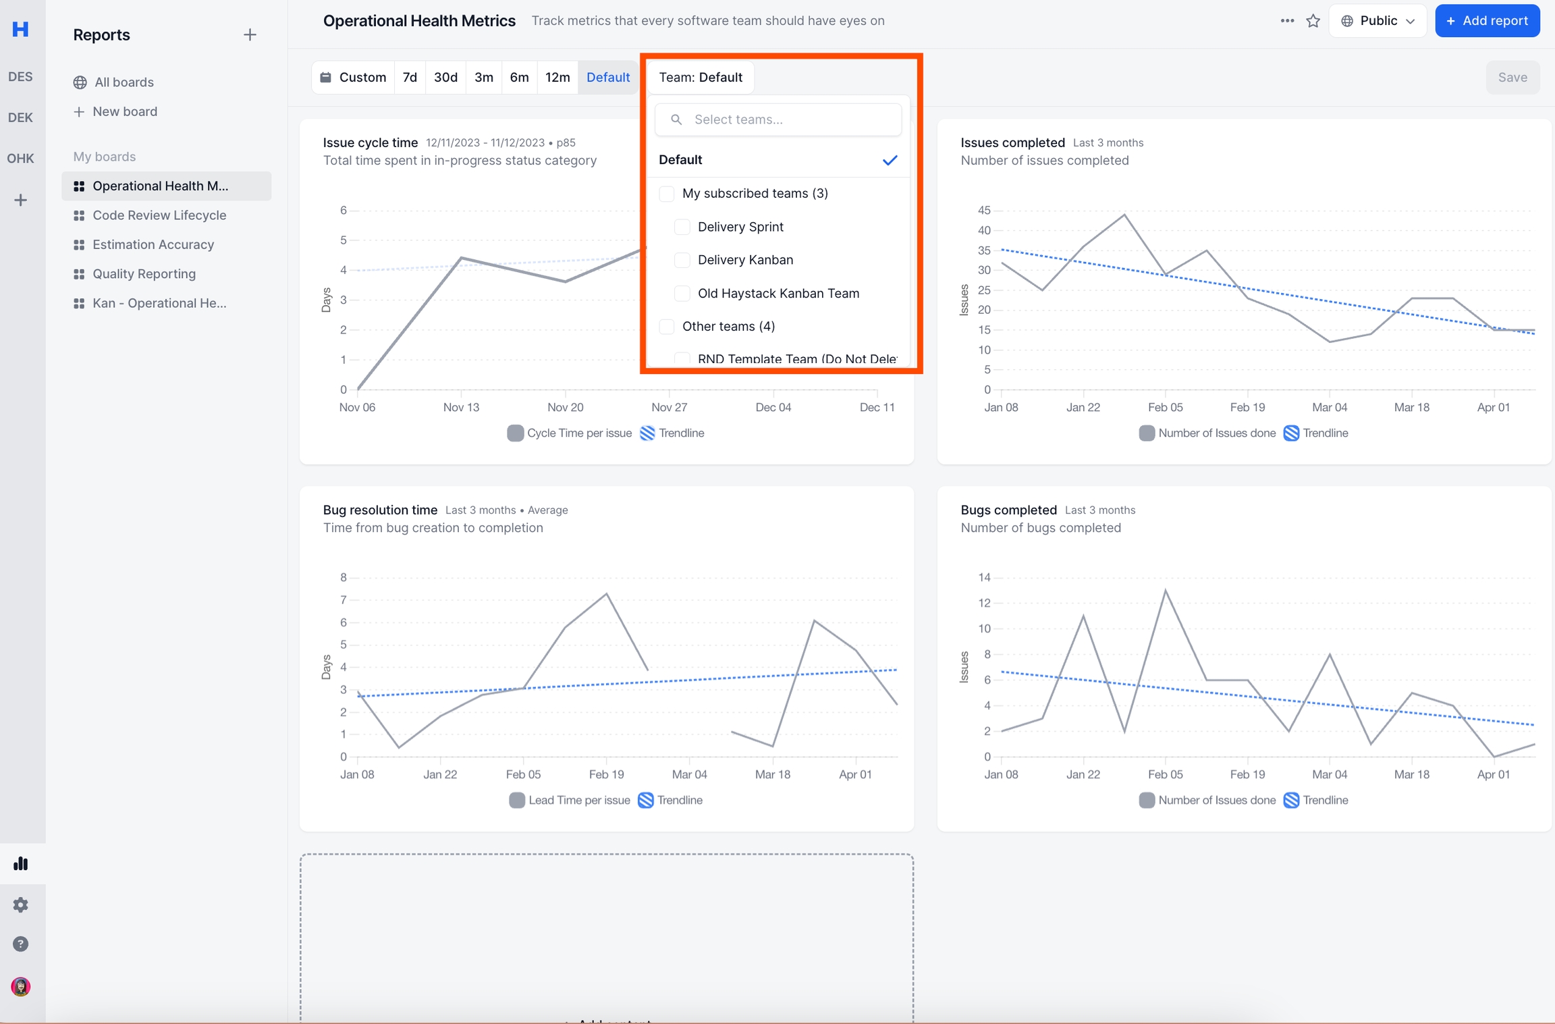Check the Old Haystack Kanban Team checkbox

[x=682, y=294]
